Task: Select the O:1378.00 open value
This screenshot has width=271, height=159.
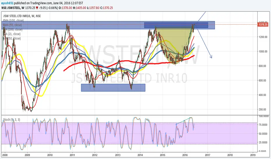Action: coord(65,8)
